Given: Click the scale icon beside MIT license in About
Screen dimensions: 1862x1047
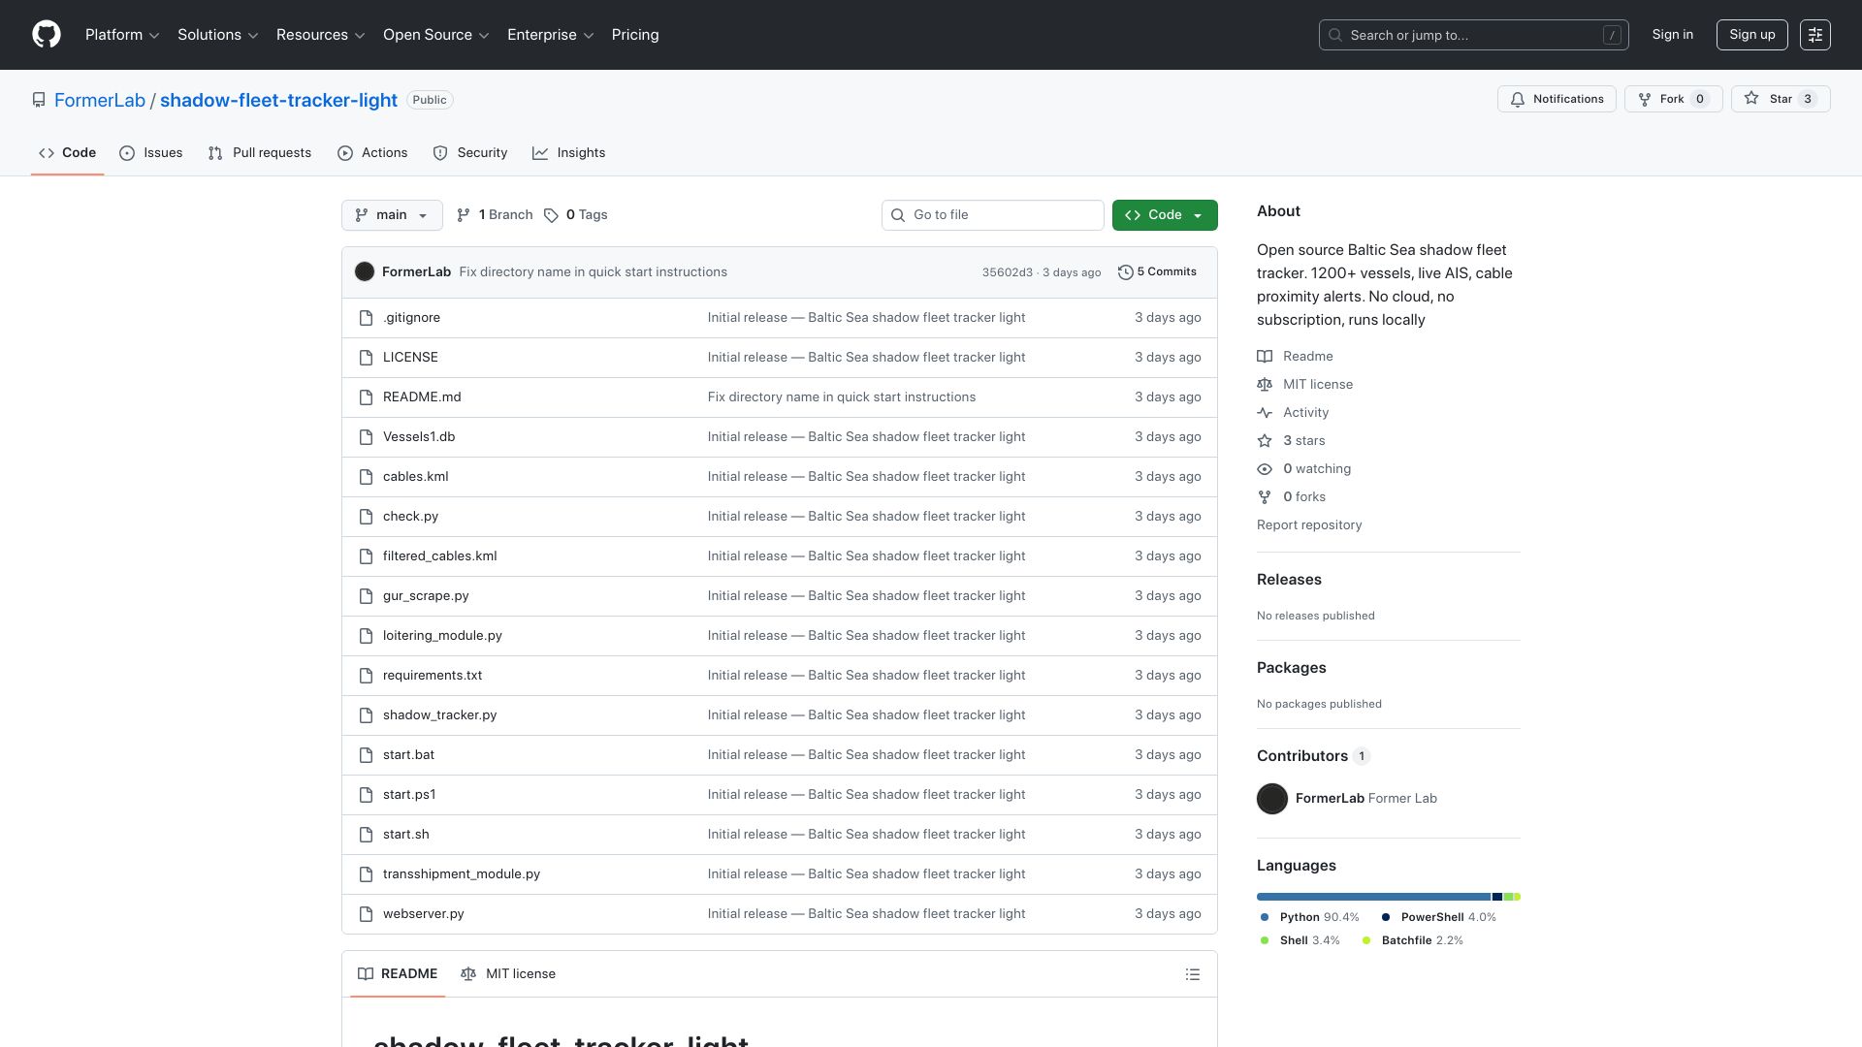Looking at the screenshot, I should [x=1265, y=385].
